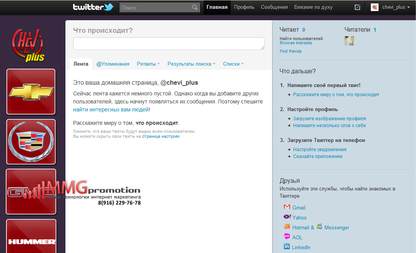416x253 pixels.
Task: Click the Что дальше? heading
Action: tap(297, 71)
